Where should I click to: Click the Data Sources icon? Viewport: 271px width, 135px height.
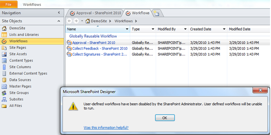[4, 80]
